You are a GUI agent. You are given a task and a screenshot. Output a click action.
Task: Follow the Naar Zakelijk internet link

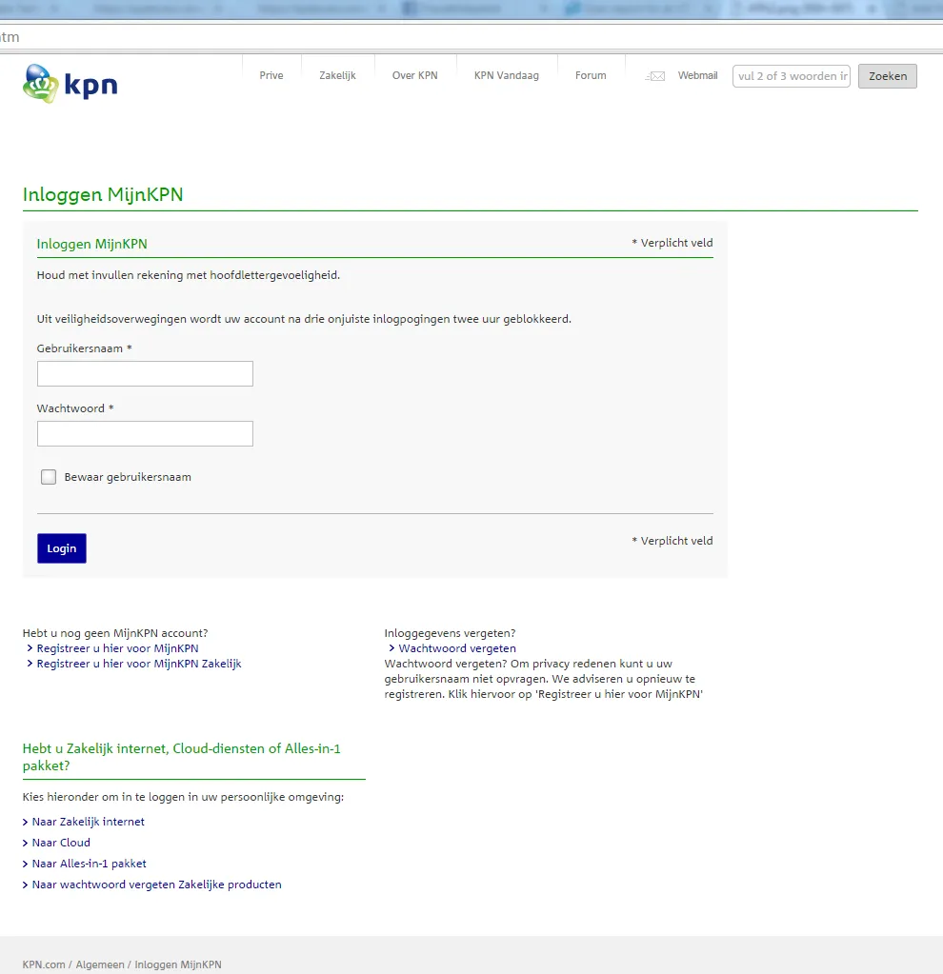coord(89,822)
